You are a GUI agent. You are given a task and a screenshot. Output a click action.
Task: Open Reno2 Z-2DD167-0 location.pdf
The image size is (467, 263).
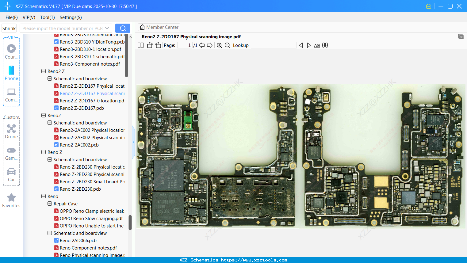pyautogui.click(x=89, y=101)
